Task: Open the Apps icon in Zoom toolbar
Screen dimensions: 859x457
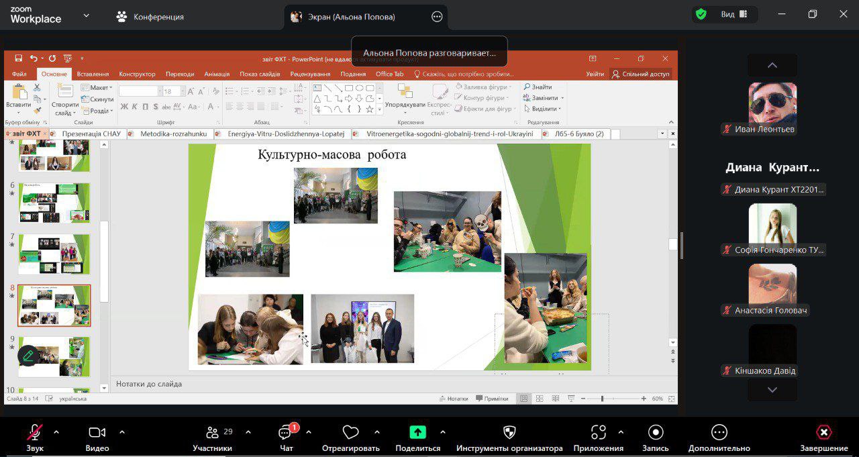Action: [x=598, y=433]
